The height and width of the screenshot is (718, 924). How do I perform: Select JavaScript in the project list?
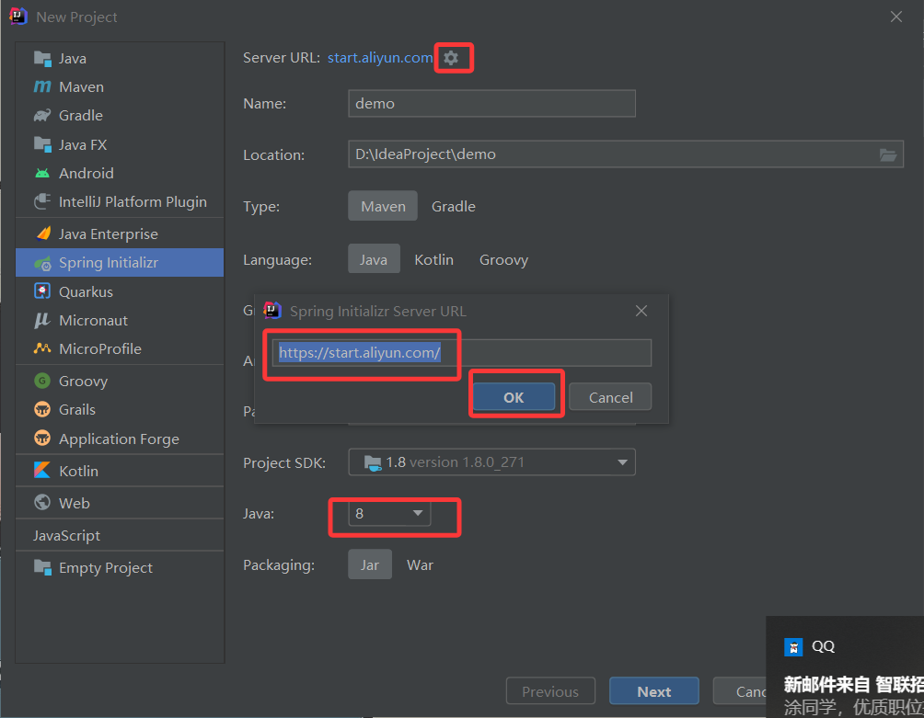point(120,535)
